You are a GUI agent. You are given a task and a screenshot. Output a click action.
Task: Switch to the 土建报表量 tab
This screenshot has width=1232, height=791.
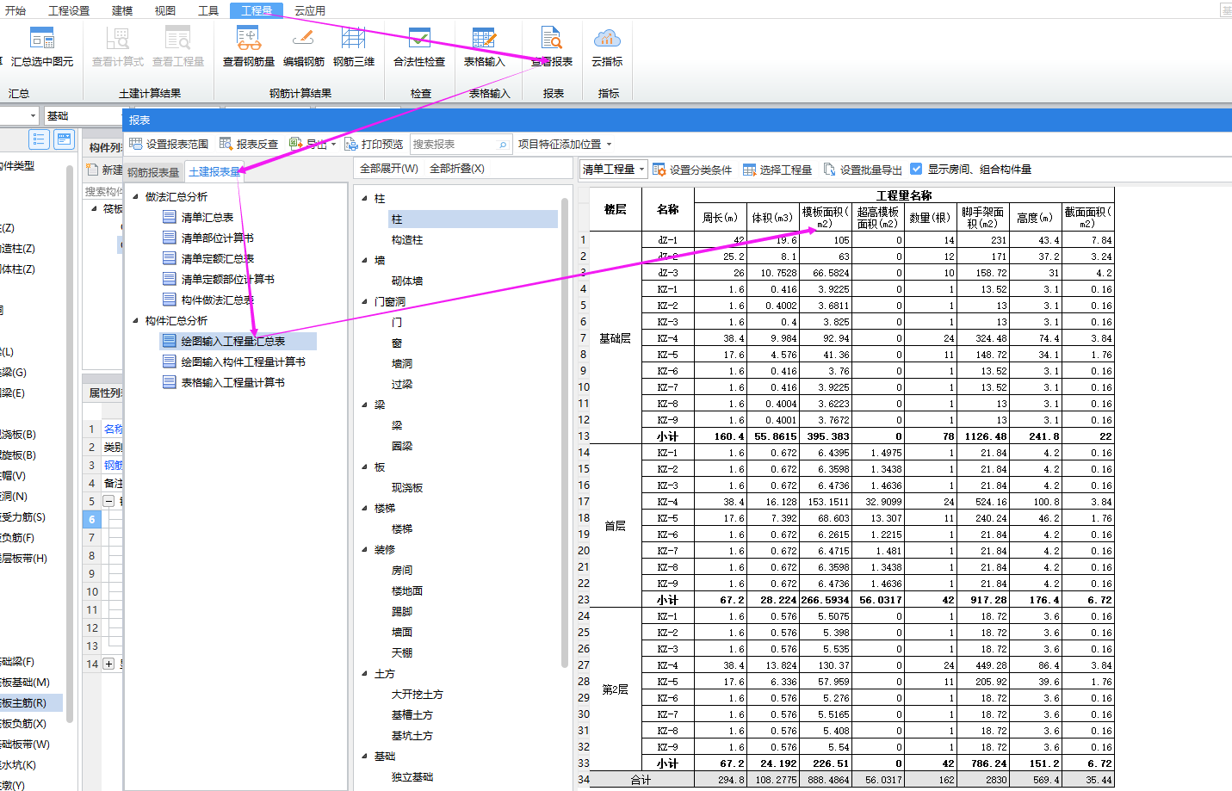tap(214, 171)
